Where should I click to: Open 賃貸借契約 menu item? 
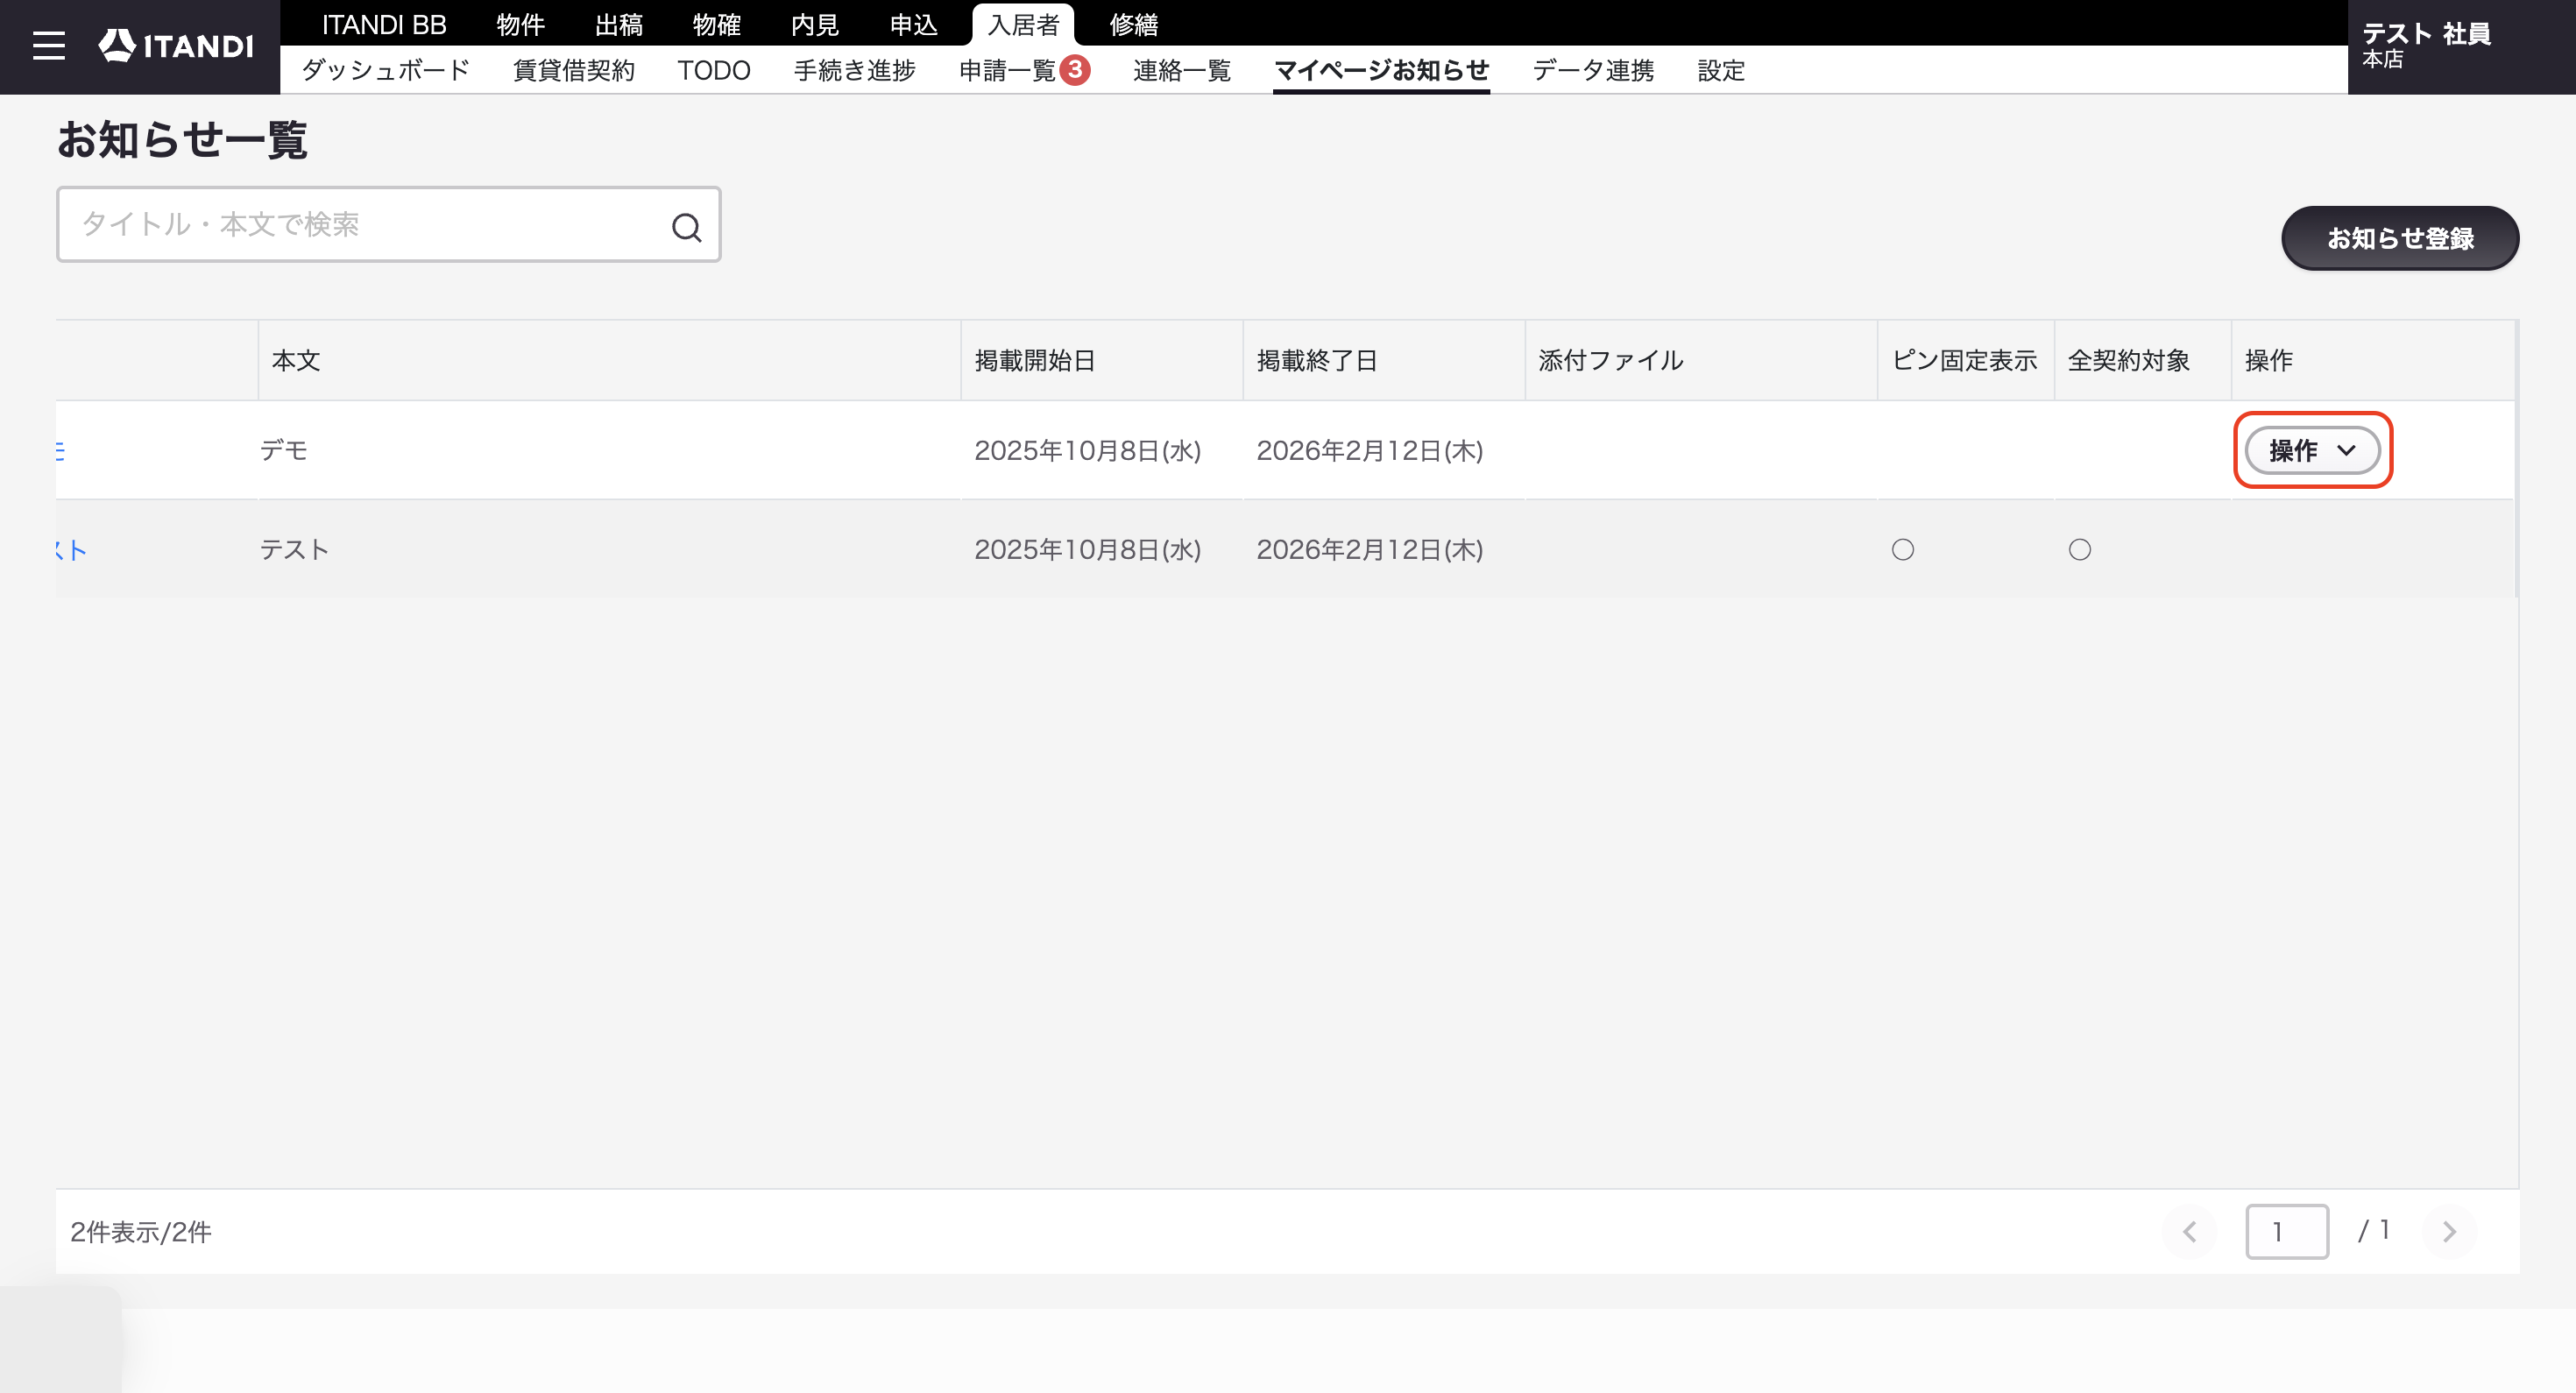click(x=574, y=70)
